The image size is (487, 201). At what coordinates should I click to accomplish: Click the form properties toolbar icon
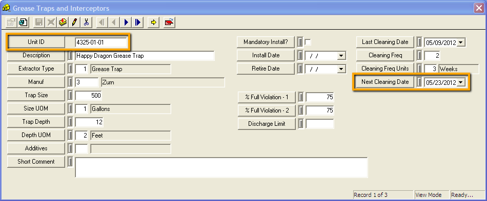click(x=11, y=23)
